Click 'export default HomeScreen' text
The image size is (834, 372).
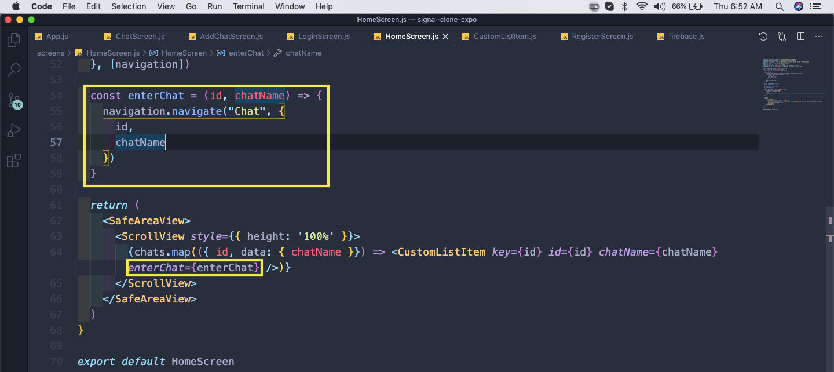click(156, 362)
